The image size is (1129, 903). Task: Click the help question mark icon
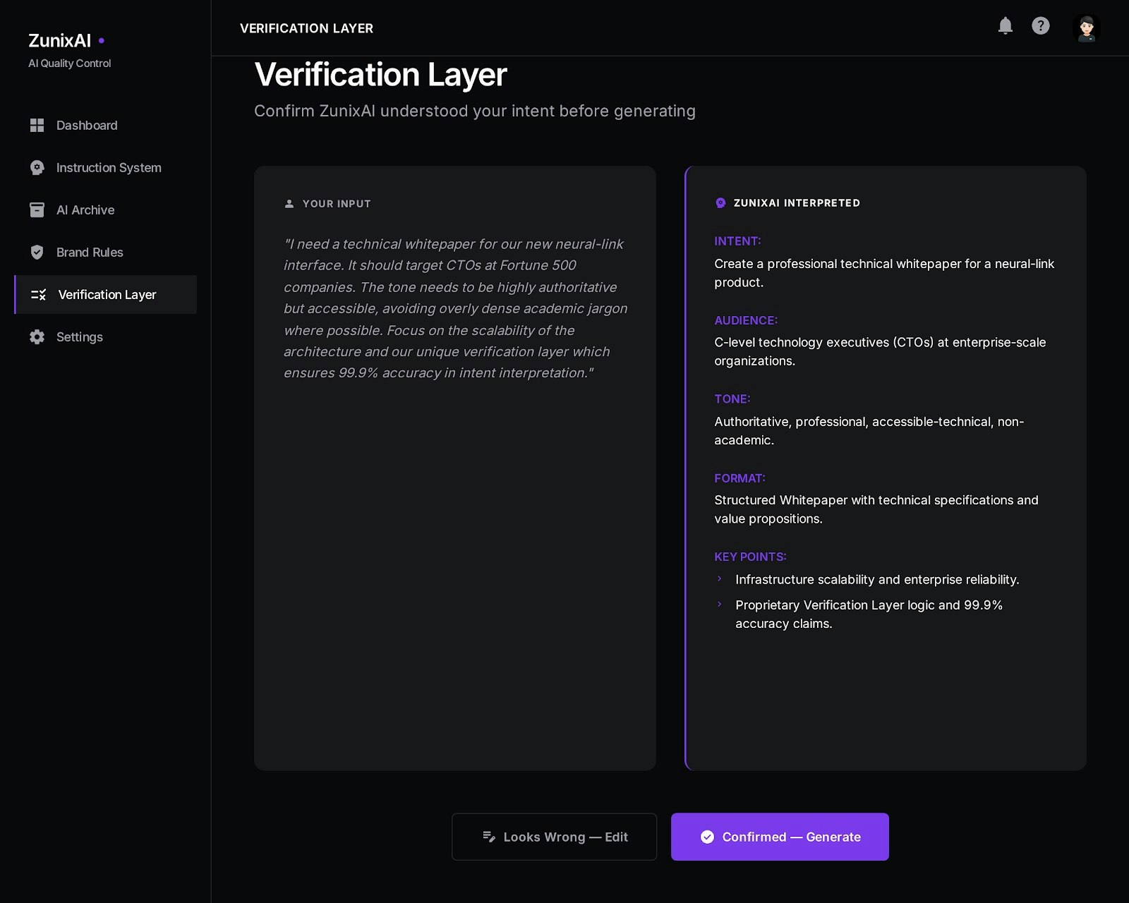(x=1041, y=26)
